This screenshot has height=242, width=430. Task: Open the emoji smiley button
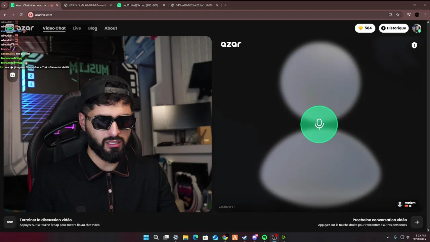(12, 75)
